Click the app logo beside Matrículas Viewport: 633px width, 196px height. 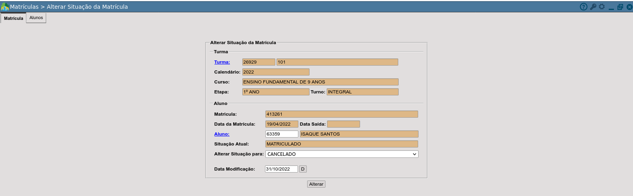pyautogui.click(x=5, y=7)
